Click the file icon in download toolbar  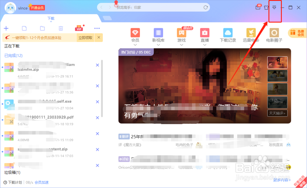click(24, 28)
